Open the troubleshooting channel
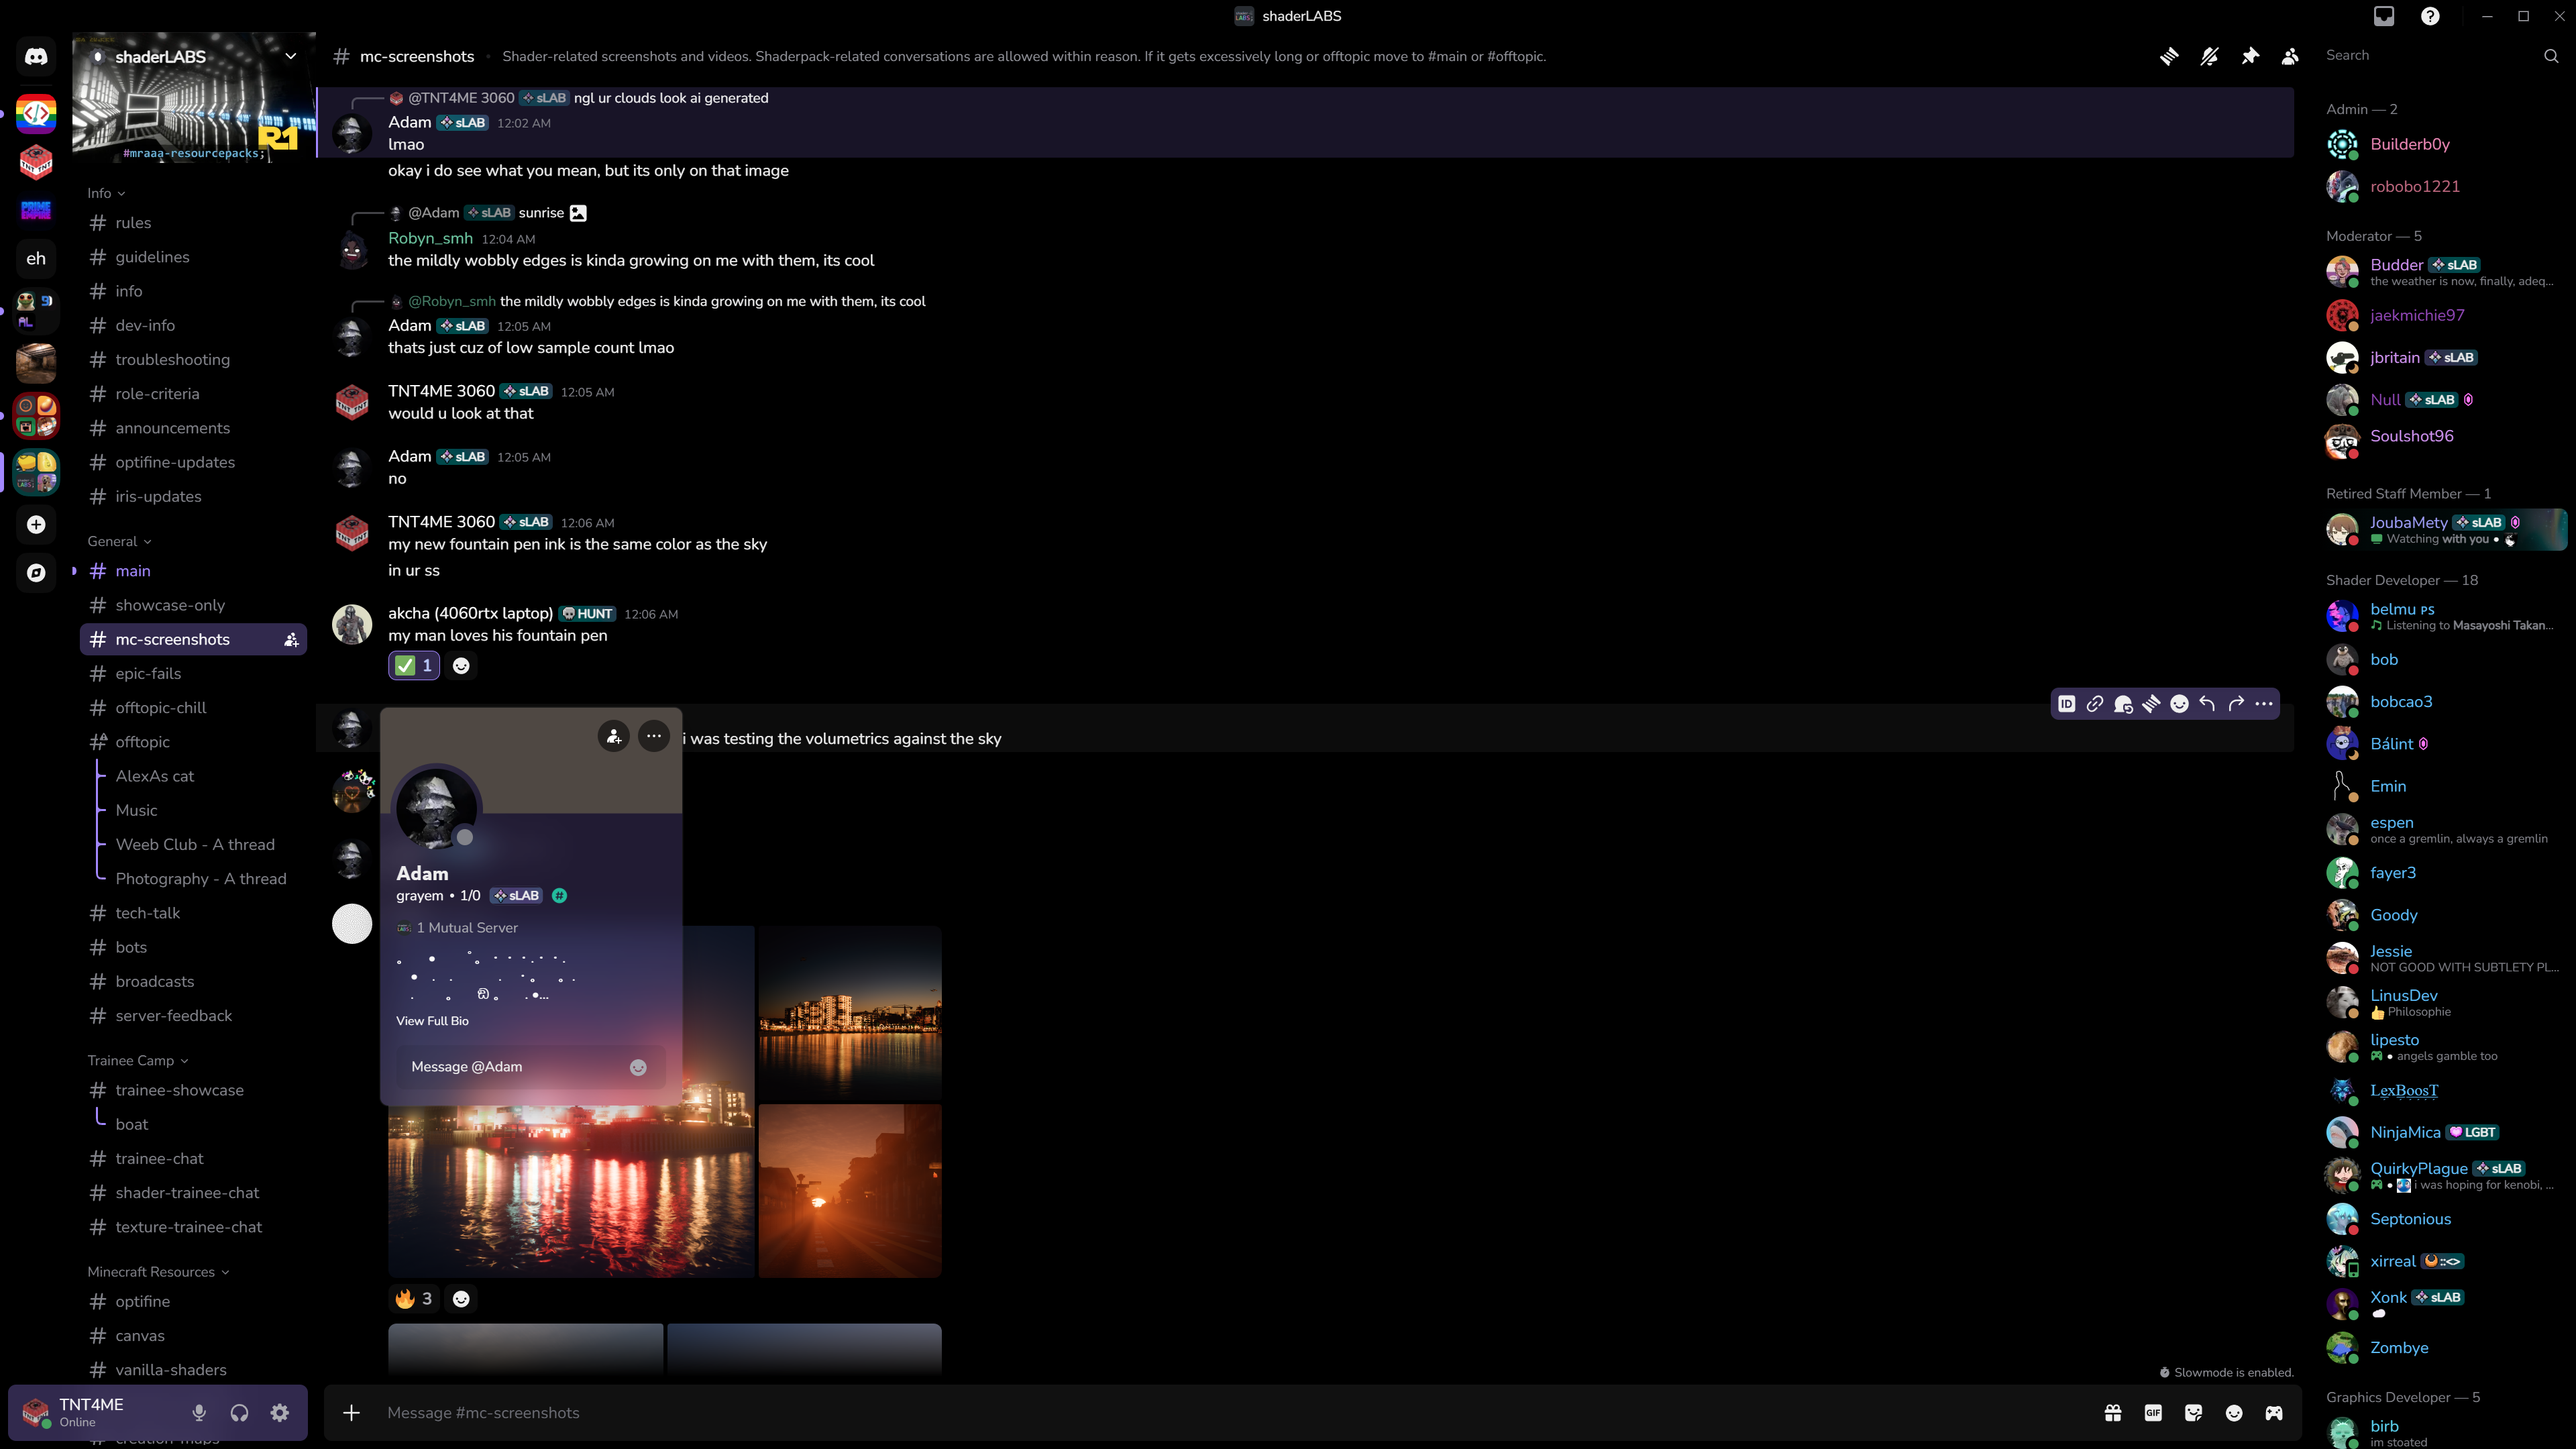Image resolution: width=2576 pixels, height=1449 pixels. [172, 359]
